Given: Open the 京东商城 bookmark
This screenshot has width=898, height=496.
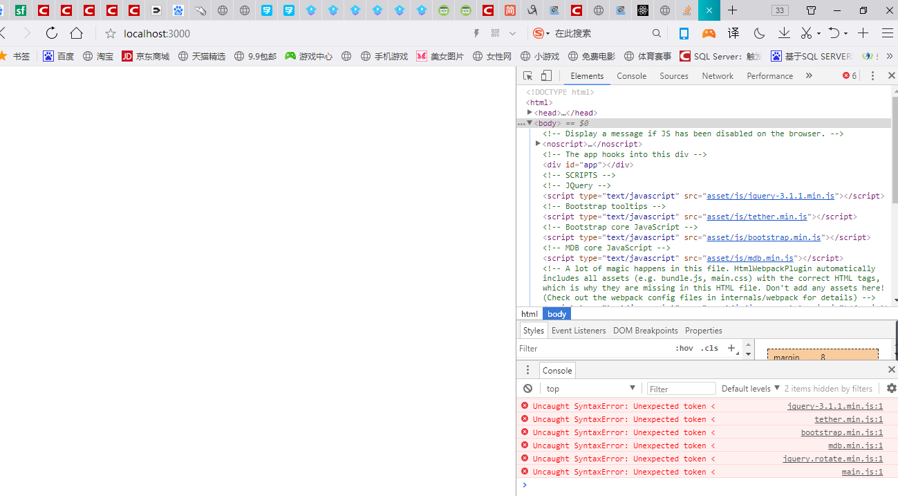Looking at the screenshot, I should (x=146, y=56).
